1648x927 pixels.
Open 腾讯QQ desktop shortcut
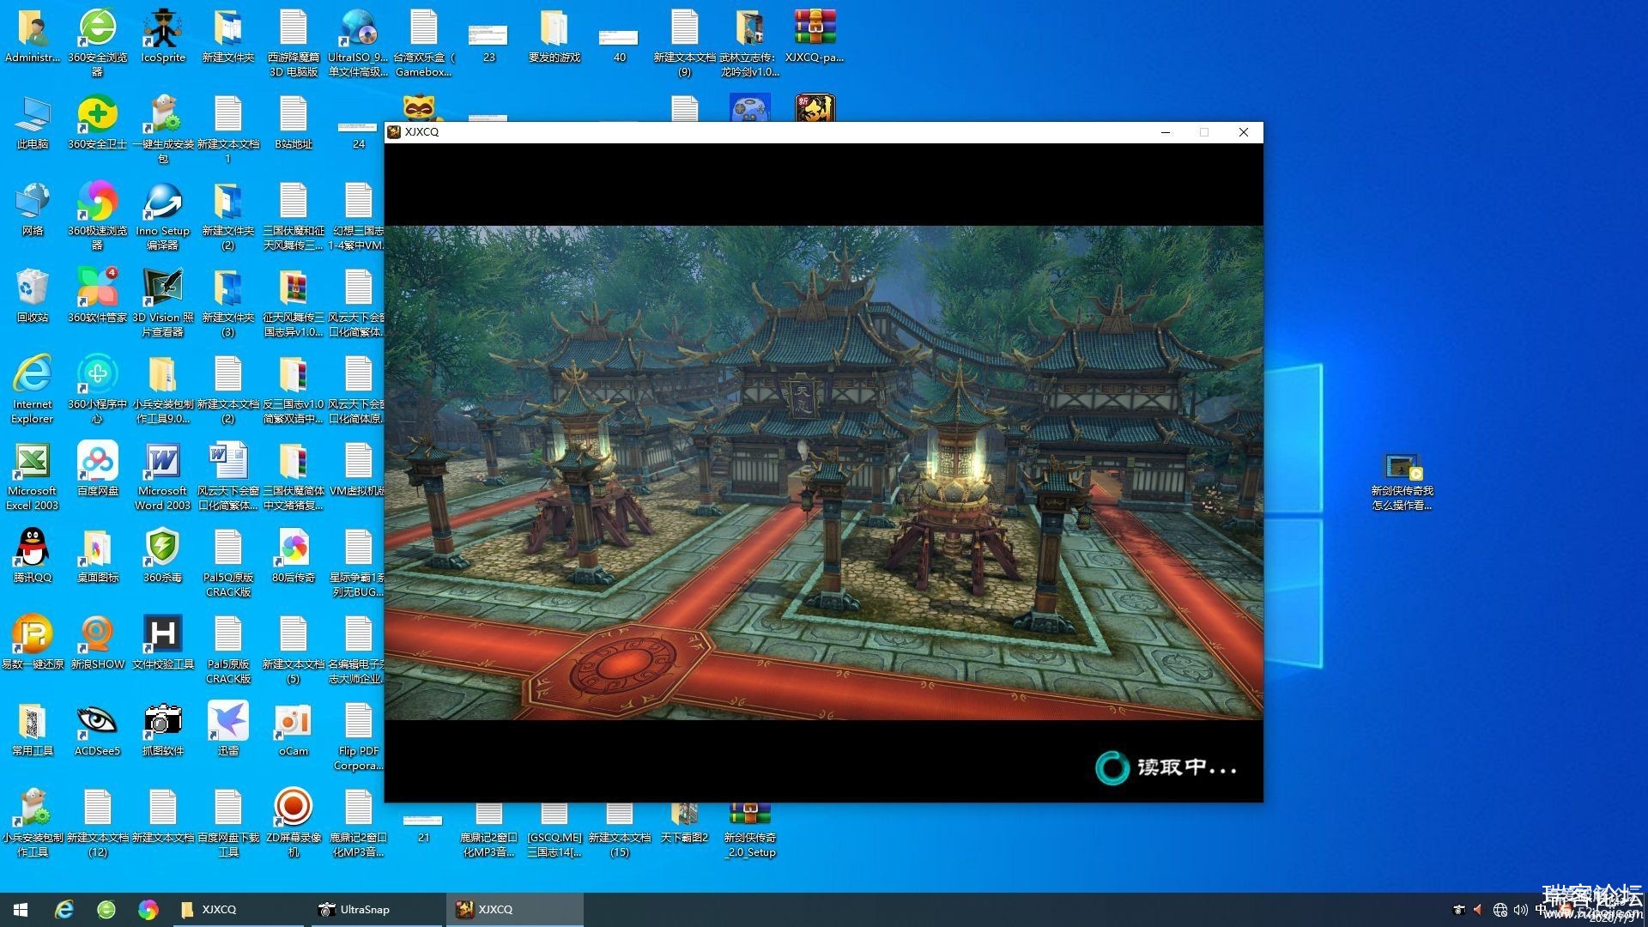click(33, 556)
